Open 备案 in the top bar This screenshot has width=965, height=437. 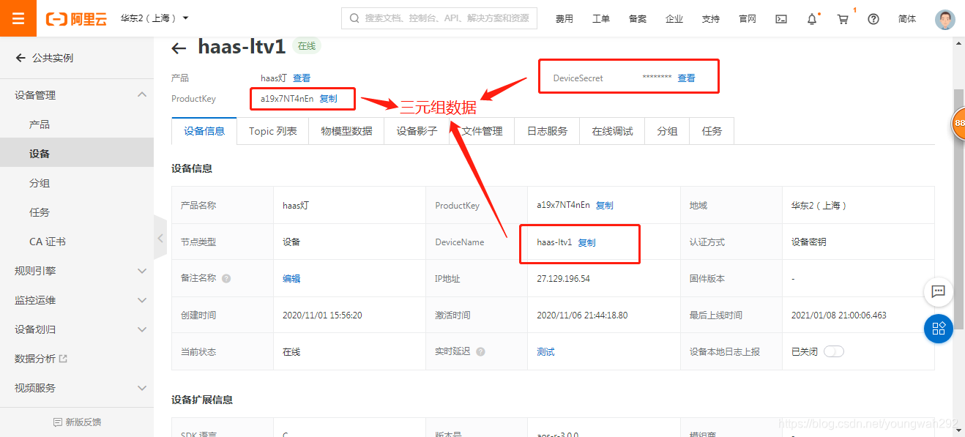pyautogui.click(x=637, y=19)
